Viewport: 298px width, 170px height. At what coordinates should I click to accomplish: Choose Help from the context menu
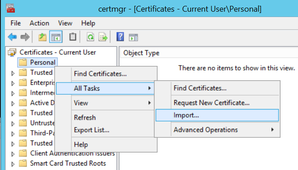tap(106, 144)
